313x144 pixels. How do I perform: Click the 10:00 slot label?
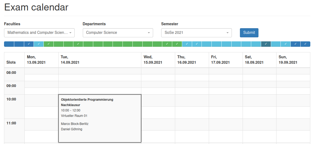pyautogui.click(x=11, y=99)
